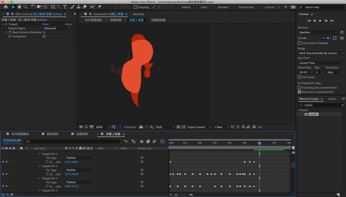Open the 1 View layout dropdown

click(x=221, y=127)
